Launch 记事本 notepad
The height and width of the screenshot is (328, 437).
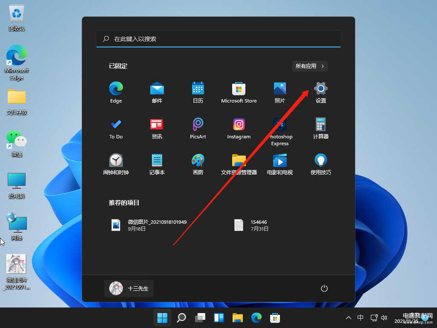coord(157,164)
